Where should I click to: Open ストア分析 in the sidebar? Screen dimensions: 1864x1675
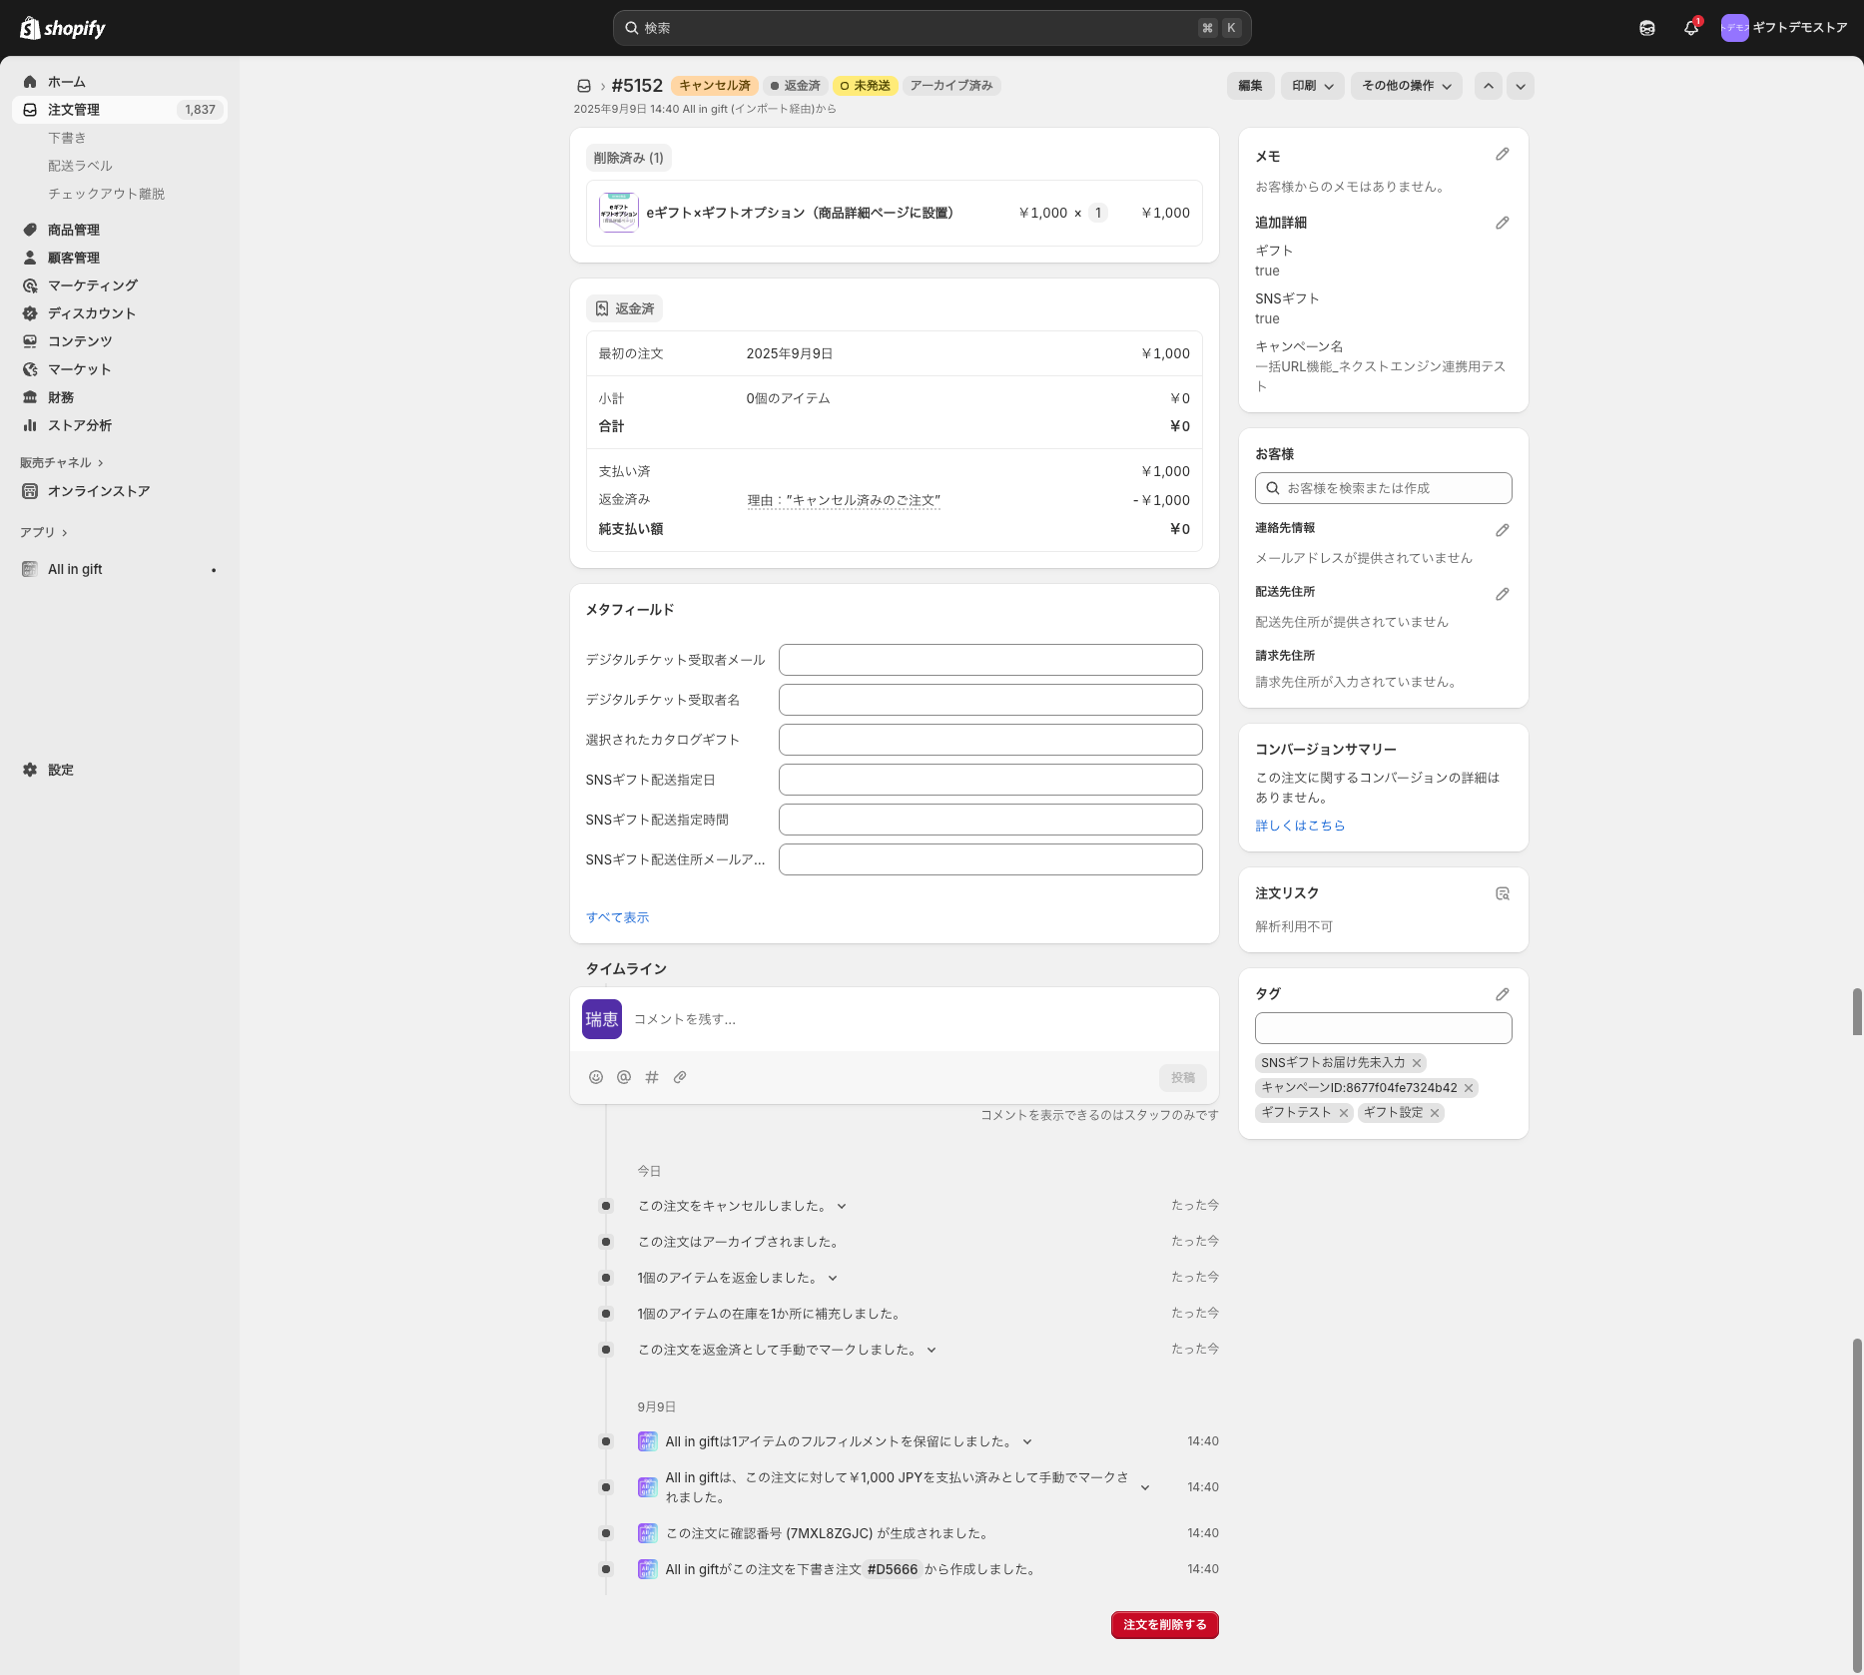click(x=80, y=425)
